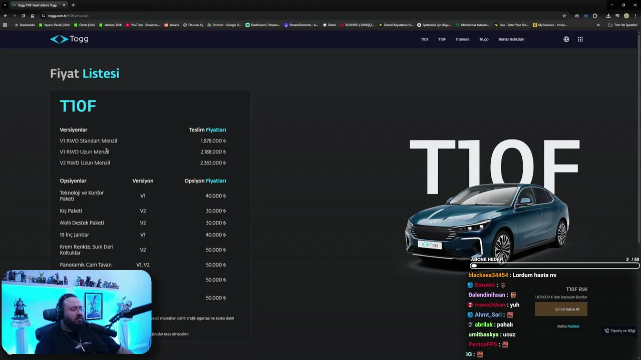This screenshot has height=360, width=641.
Task: Click the Daha Fazlası link
Action: click(568, 326)
